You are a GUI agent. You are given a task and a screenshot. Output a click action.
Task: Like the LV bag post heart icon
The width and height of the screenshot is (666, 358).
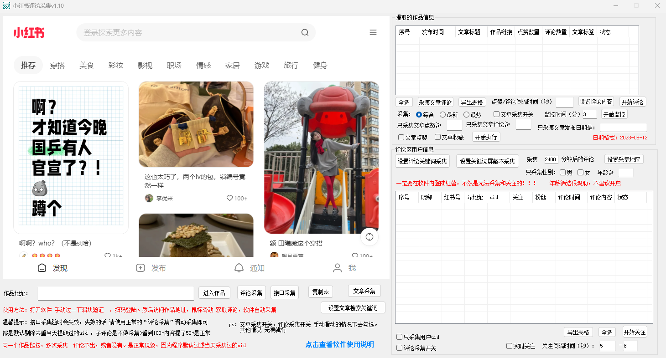click(x=230, y=198)
